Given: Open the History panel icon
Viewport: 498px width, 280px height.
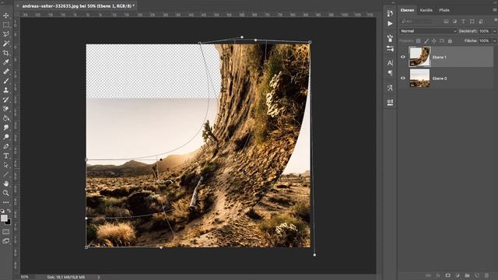Looking at the screenshot, I should coord(390,13).
